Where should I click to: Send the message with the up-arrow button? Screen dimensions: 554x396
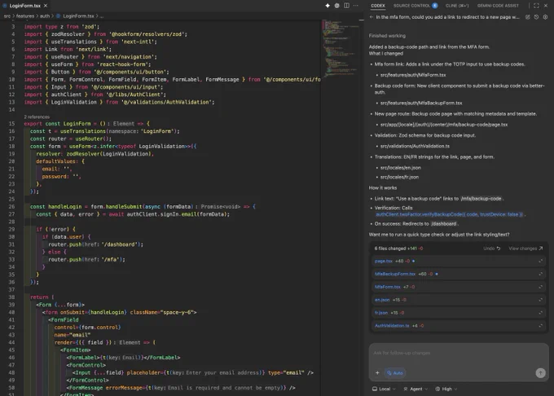tap(540, 372)
